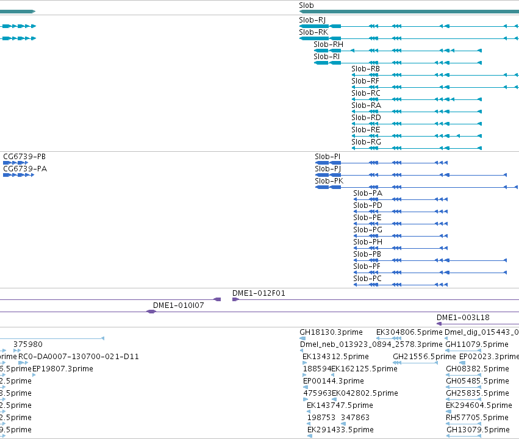Click the EP02023.3prime EST label
Viewport: 519px width, 439px height.
tap(489, 357)
